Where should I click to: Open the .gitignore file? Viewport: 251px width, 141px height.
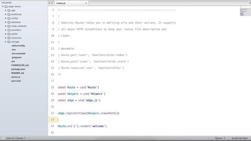tap(16, 58)
